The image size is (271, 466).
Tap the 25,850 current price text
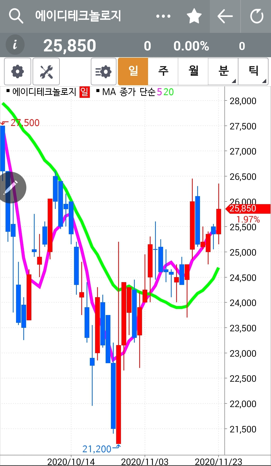[x=70, y=46]
